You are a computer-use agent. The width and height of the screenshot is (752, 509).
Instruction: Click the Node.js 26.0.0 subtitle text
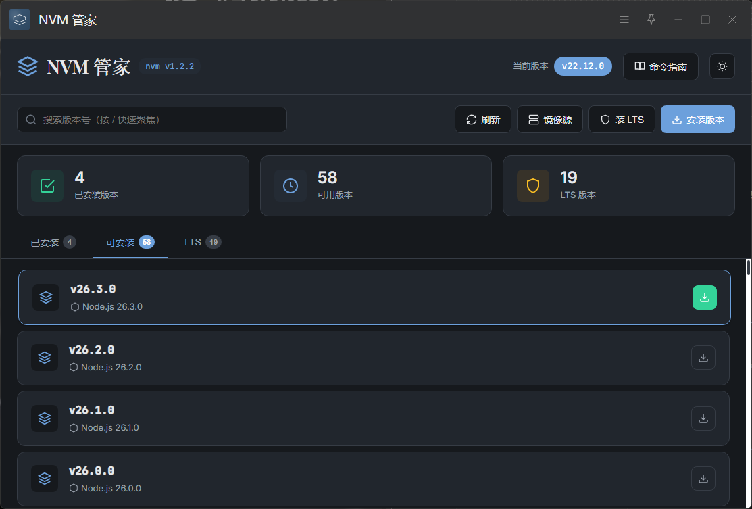(x=111, y=488)
